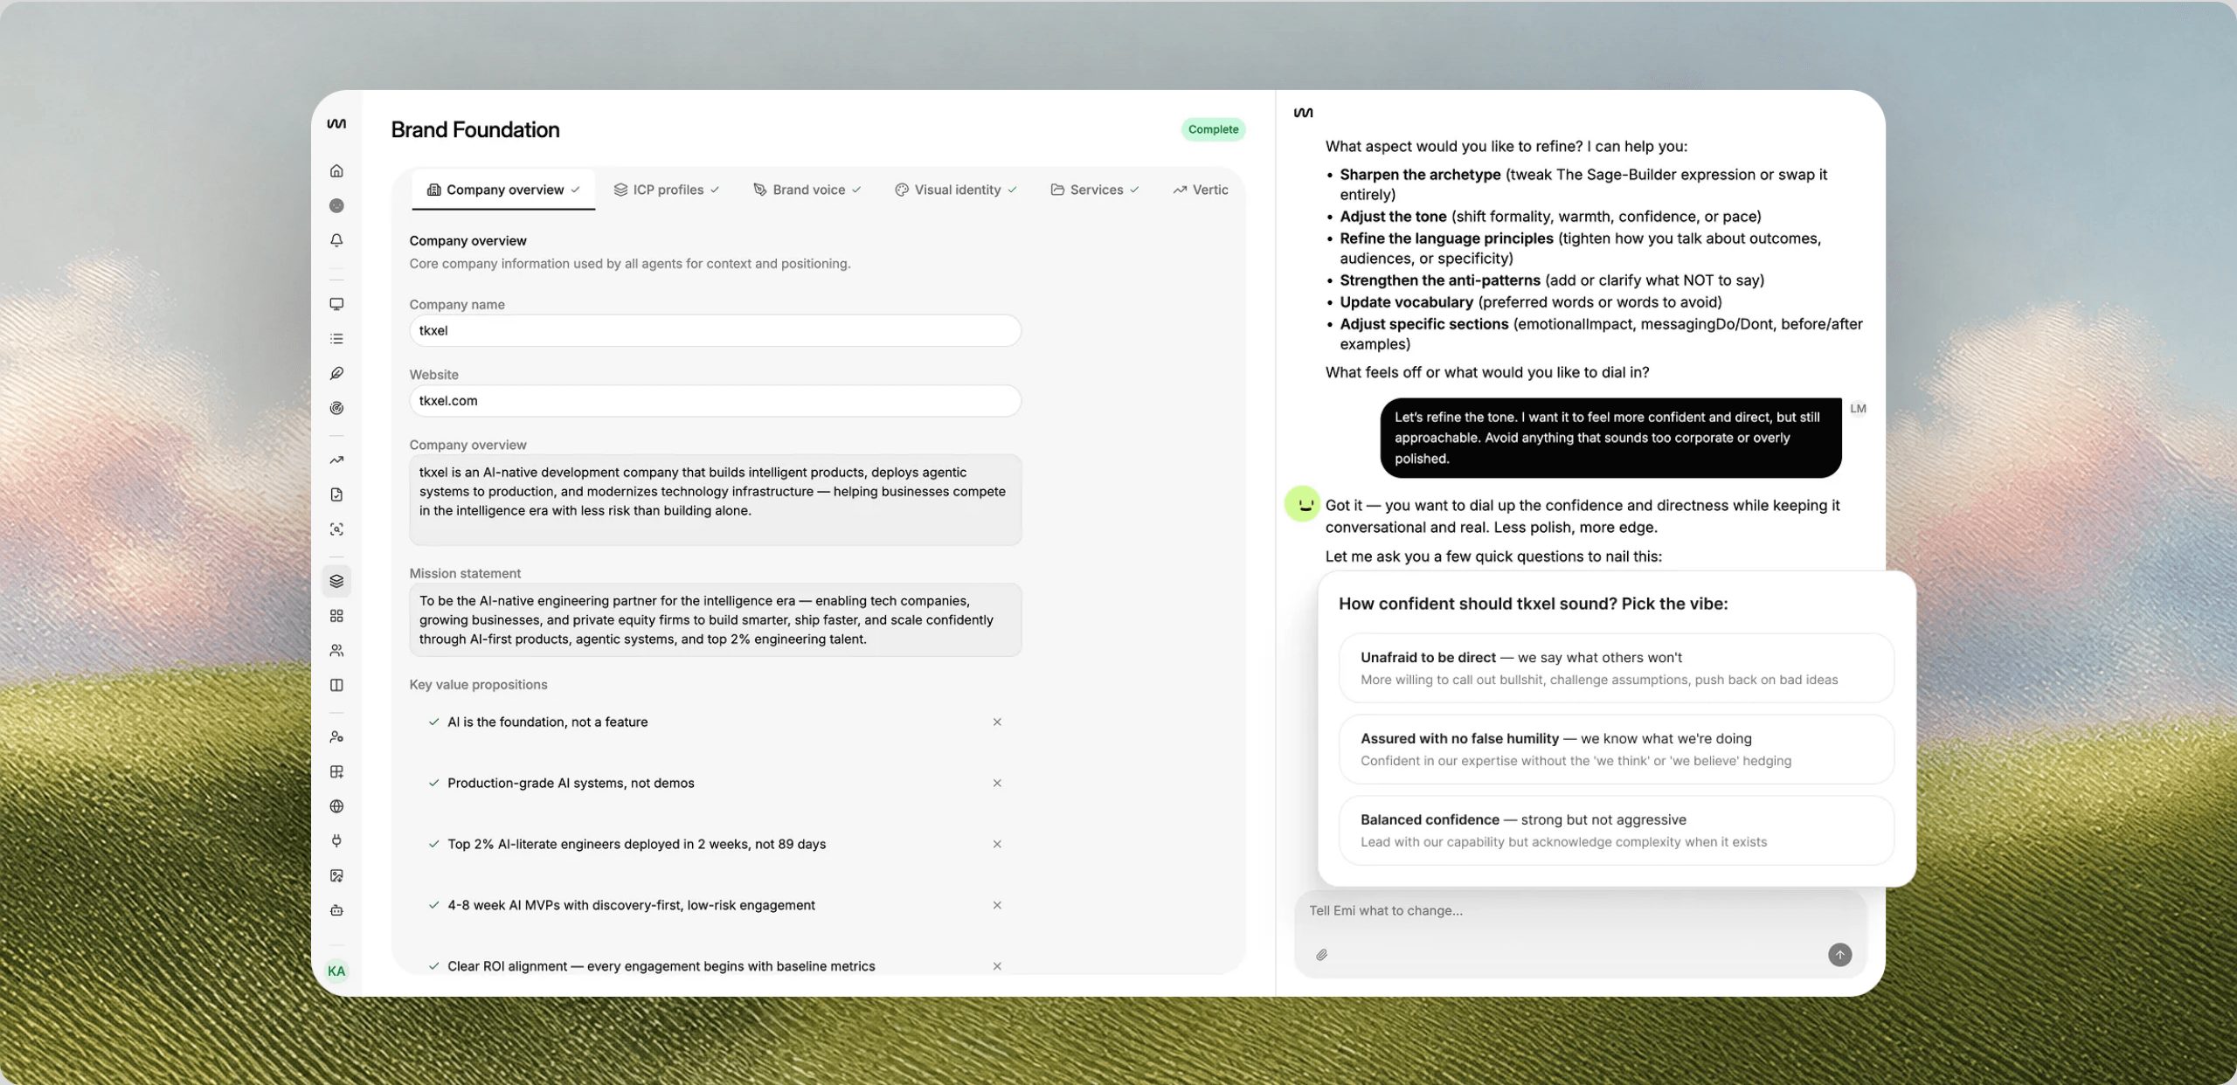
Task: Click the send arrow button in chat
Action: (x=1839, y=954)
